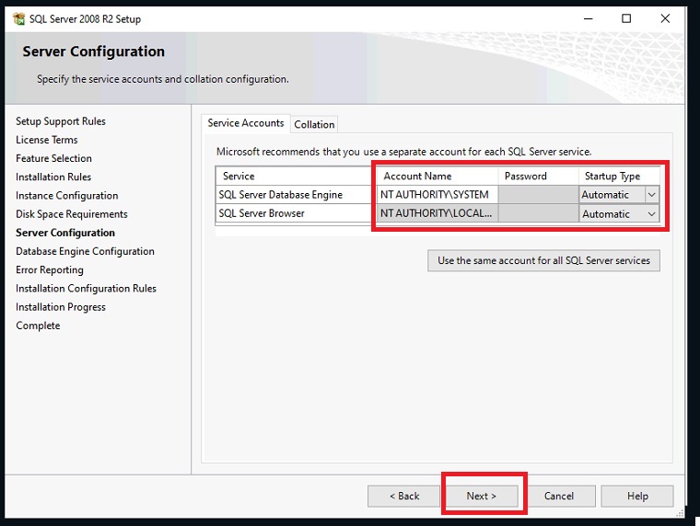Image resolution: width=700 pixels, height=526 pixels.
Task: Click Account Name field for Database Engine
Action: click(x=437, y=195)
